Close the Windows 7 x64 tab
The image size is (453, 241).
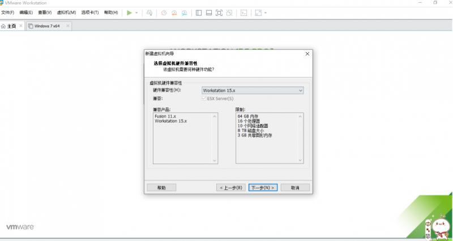coord(67,25)
